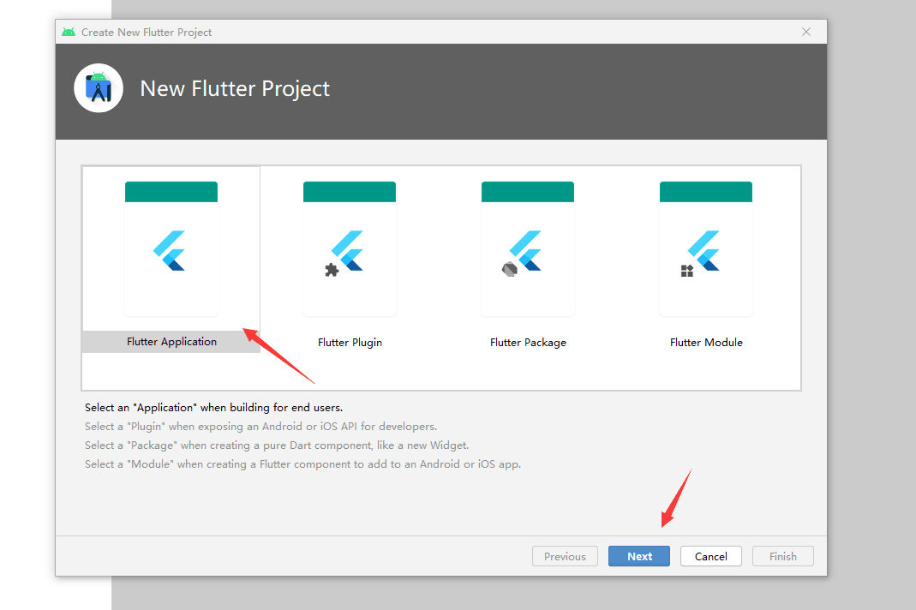Close the Create New Flutter Project dialog

pyautogui.click(x=806, y=32)
